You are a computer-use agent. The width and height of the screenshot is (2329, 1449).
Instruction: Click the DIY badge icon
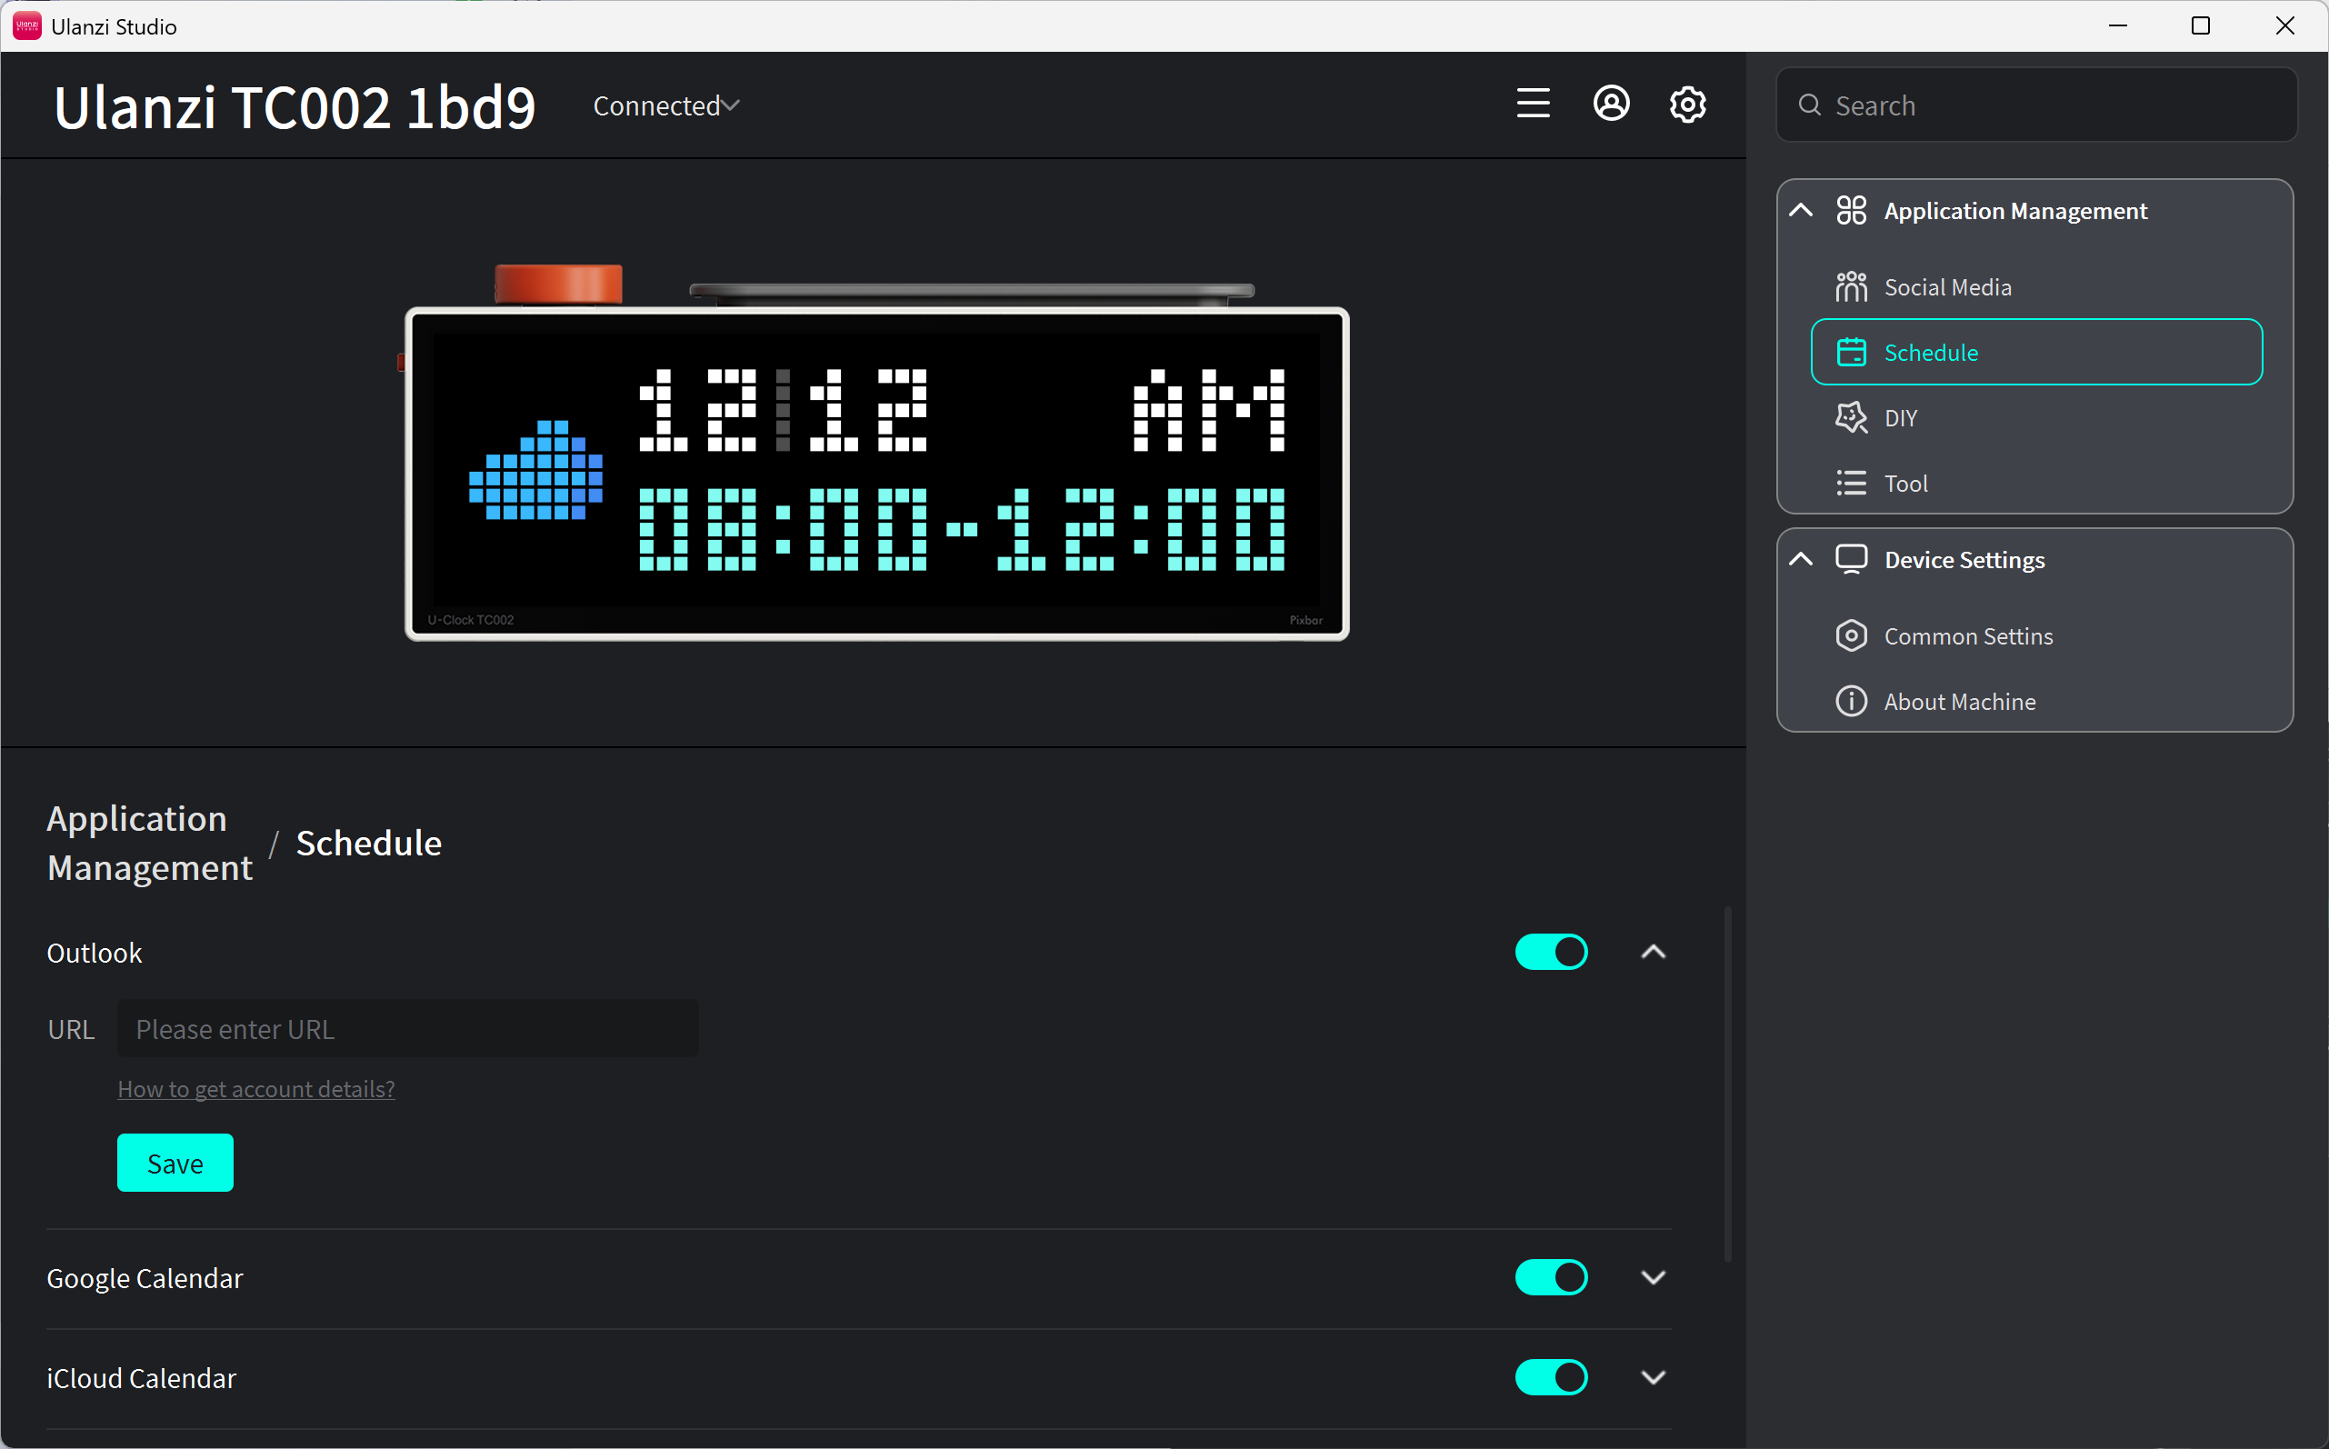pos(1851,418)
